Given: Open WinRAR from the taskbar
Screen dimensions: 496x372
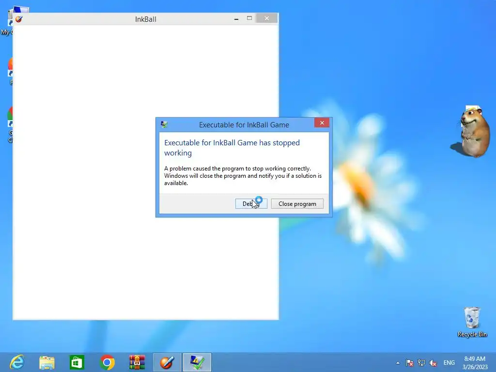Looking at the screenshot, I should tap(137, 362).
